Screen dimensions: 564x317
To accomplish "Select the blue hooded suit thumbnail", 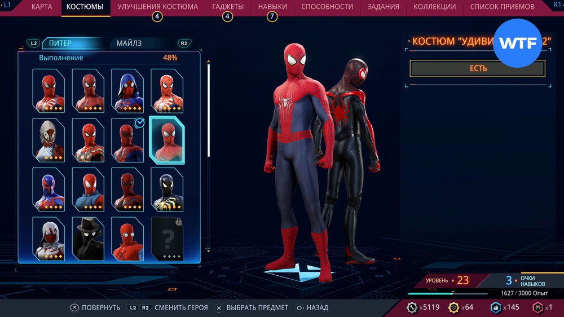I will (127, 91).
